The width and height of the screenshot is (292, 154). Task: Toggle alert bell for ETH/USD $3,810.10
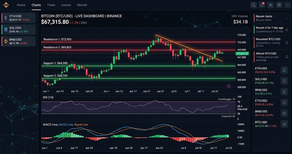[x=284, y=70]
